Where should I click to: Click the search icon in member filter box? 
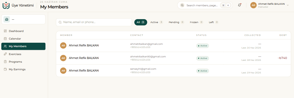60,22
